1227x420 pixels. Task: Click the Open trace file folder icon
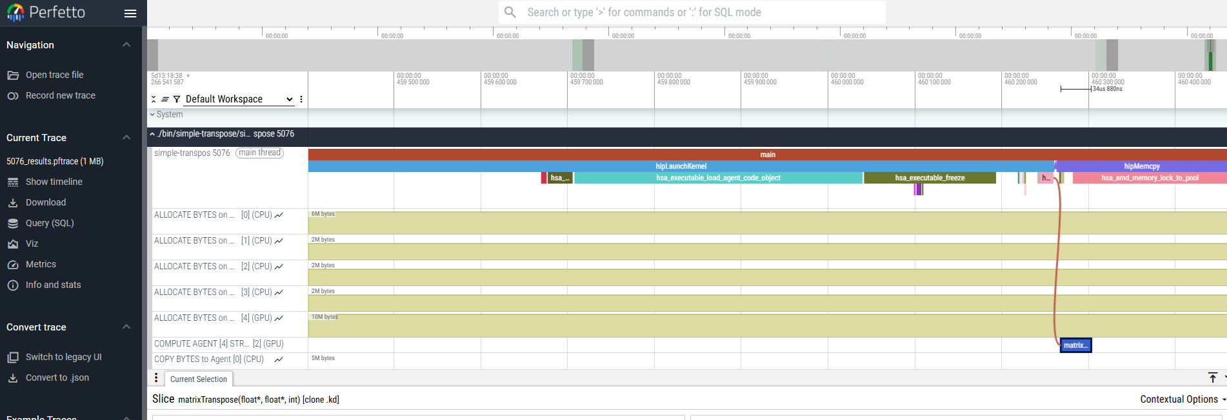click(13, 75)
